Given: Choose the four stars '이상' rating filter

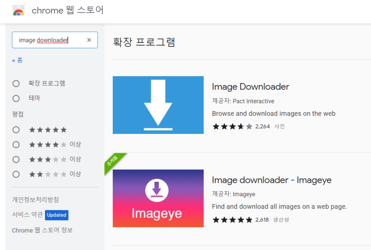Looking at the screenshot, I should pos(16,144).
